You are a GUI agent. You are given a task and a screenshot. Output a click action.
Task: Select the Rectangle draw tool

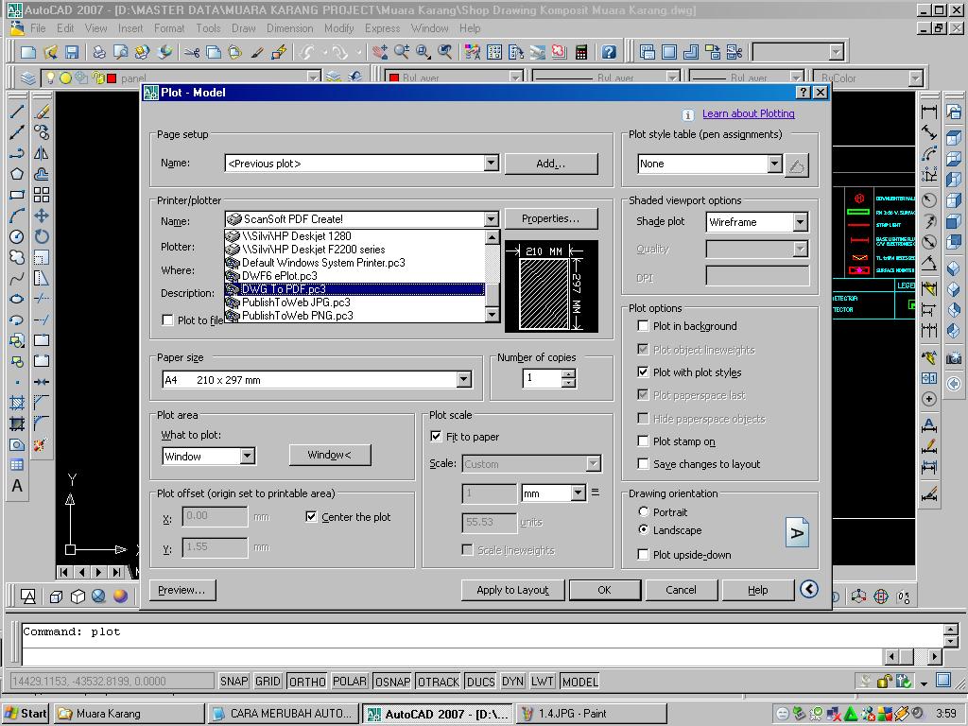pos(17,195)
